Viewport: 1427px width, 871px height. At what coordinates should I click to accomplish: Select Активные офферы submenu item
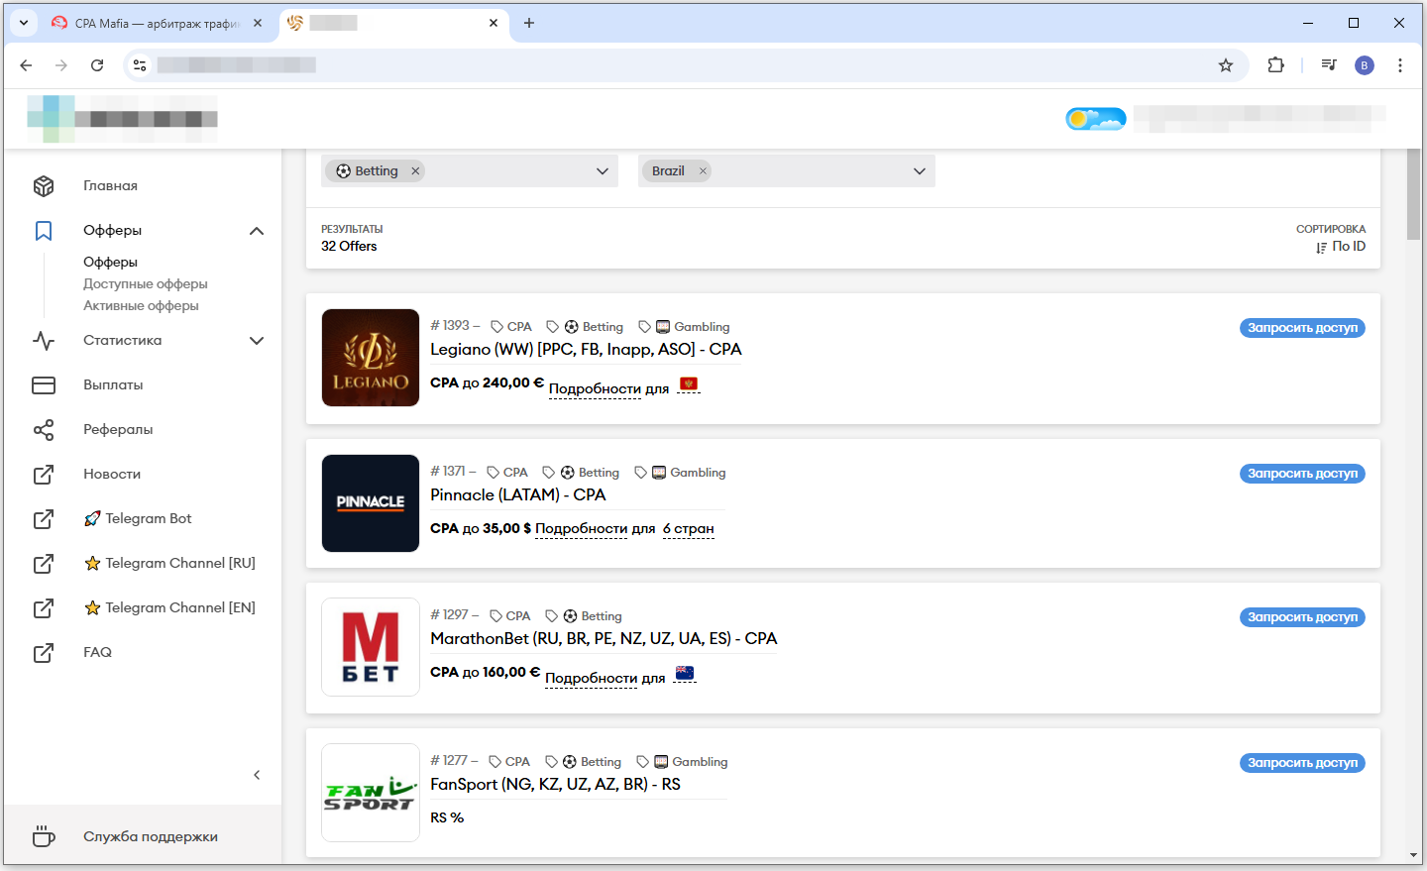pos(141,306)
